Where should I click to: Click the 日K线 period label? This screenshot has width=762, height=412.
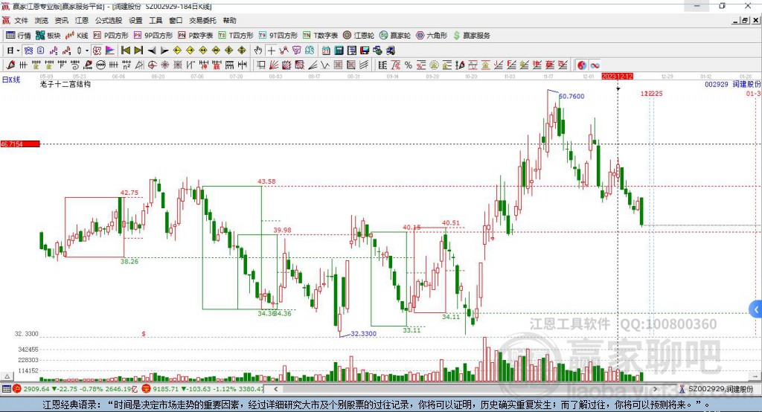coord(11,80)
